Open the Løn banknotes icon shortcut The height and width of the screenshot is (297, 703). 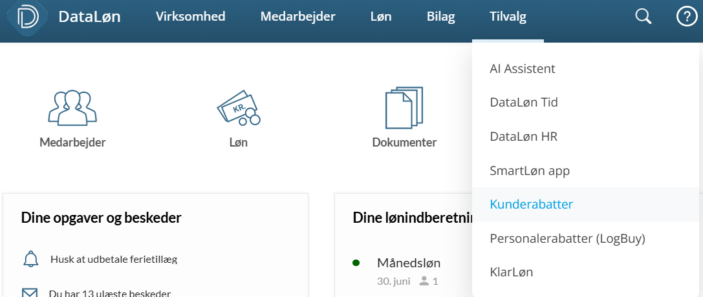(x=239, y=108)
